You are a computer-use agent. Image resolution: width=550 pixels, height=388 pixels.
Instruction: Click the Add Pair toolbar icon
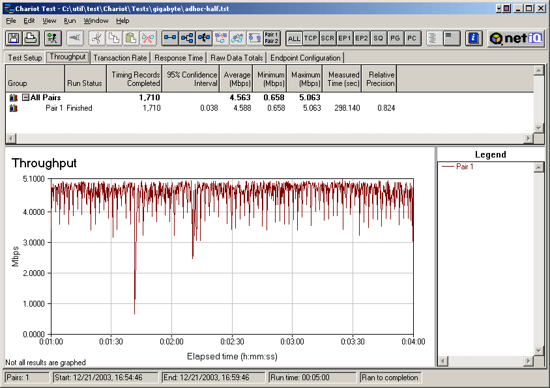(x=170, y=38)
